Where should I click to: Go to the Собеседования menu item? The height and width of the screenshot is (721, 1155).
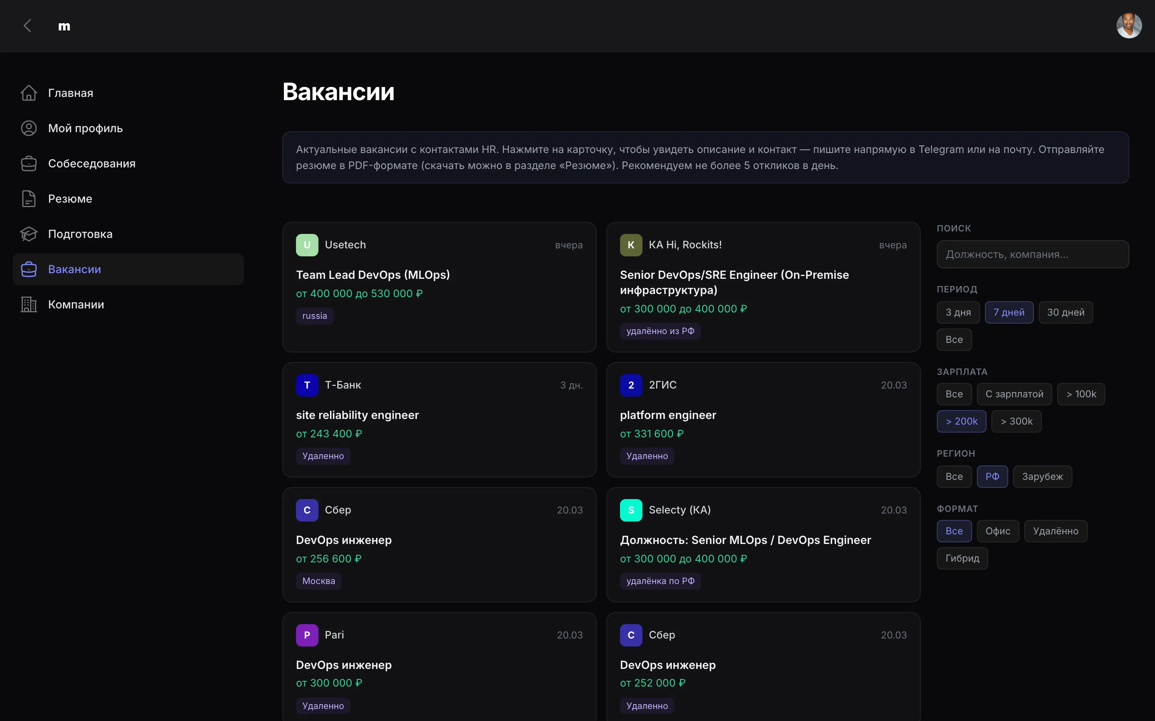point(91,163)
